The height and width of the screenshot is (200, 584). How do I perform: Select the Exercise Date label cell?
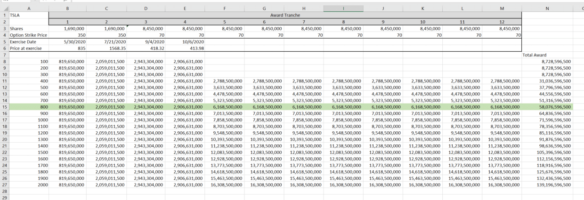(28, 41)
